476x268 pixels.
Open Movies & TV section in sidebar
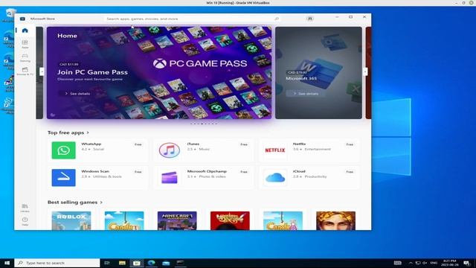click(x=25, y=71)
